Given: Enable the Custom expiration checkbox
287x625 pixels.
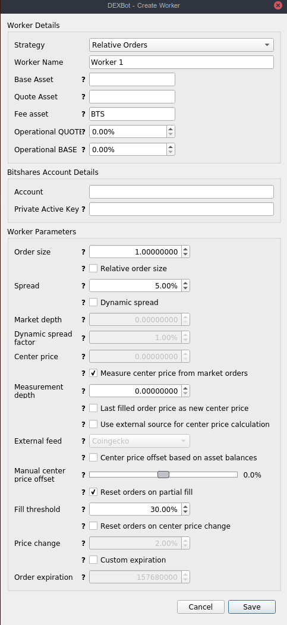Looking at the screenshot, I should point(93,560).
